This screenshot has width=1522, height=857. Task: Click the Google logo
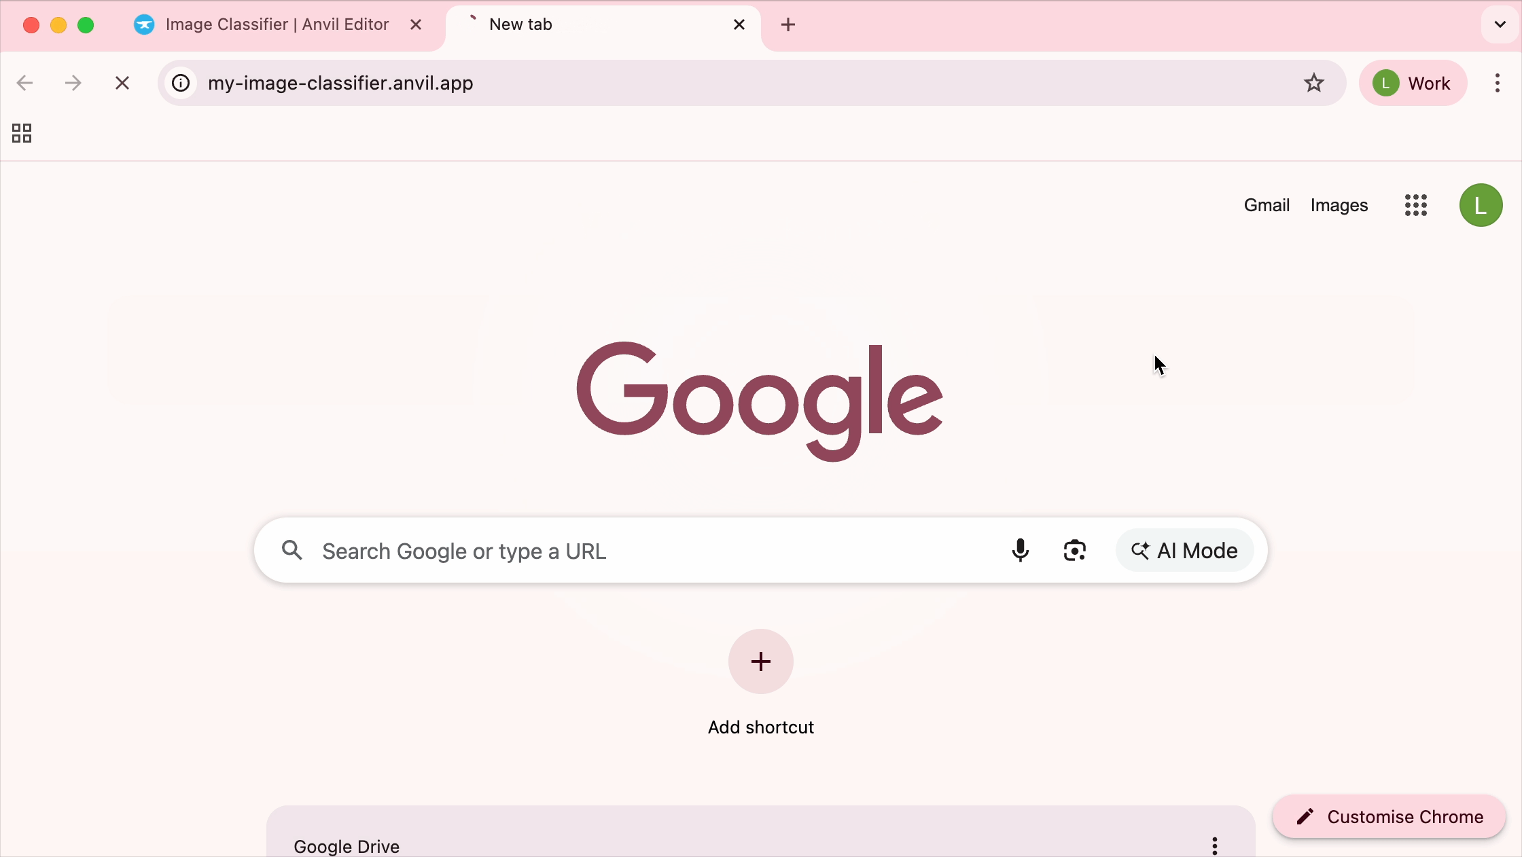[x=760, y=401]
